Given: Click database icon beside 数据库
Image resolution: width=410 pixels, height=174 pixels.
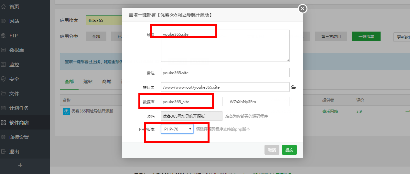Looking at the screenshot, I should pyautogui.click(x=4, y=50).
